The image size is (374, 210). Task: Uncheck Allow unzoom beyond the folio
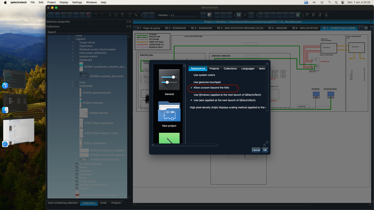[x=191, y=88]
